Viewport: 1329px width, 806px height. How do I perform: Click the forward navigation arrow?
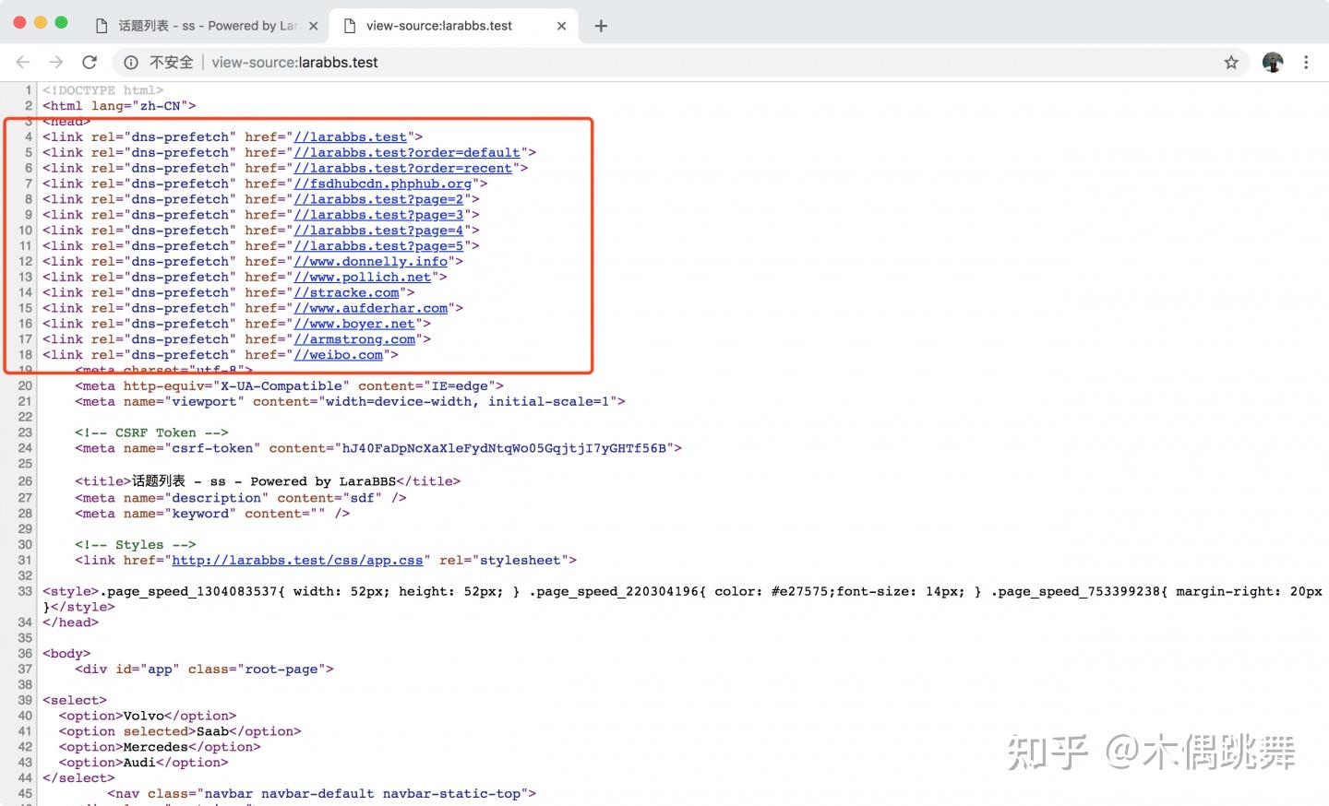tap(55, 62)
